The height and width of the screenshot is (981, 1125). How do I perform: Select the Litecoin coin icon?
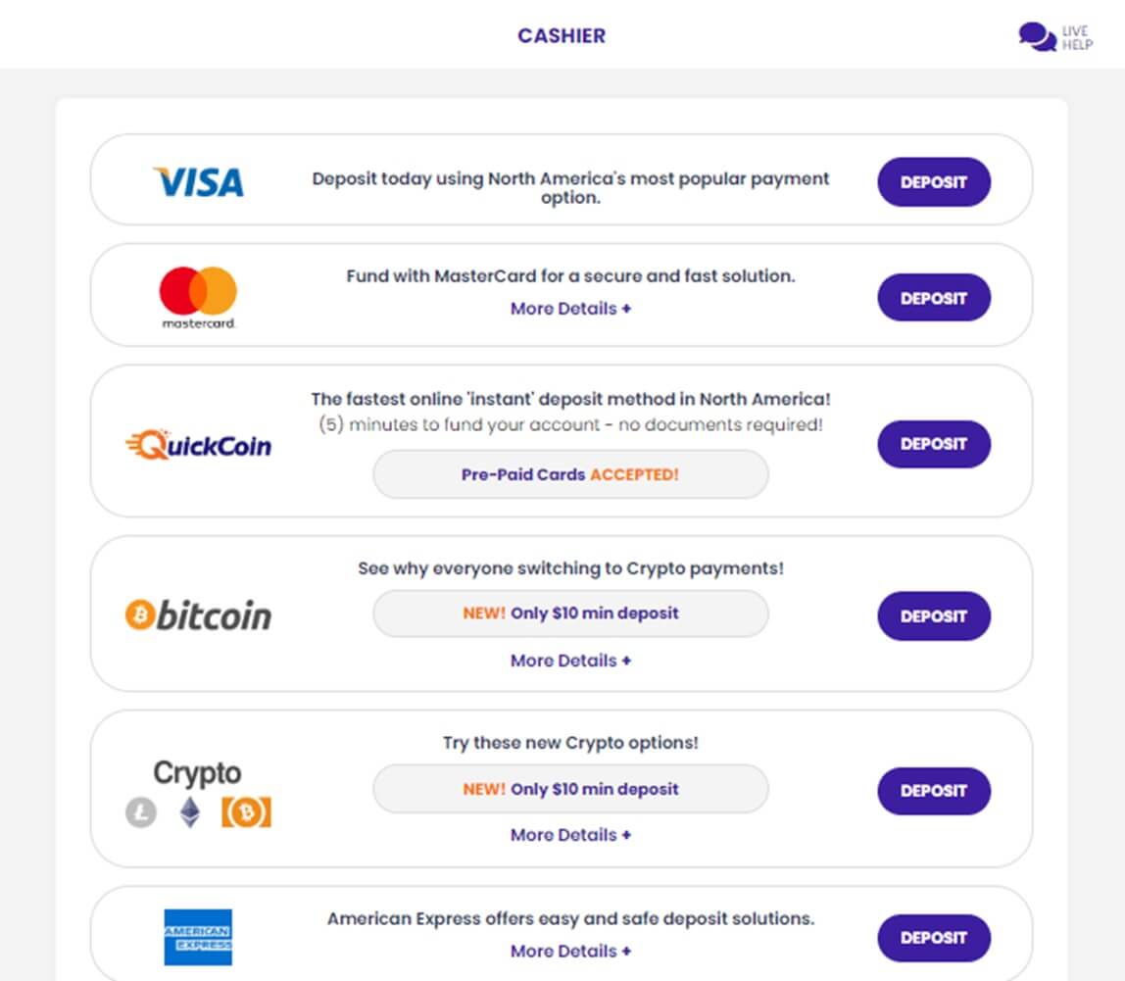(x=141, y=812)
